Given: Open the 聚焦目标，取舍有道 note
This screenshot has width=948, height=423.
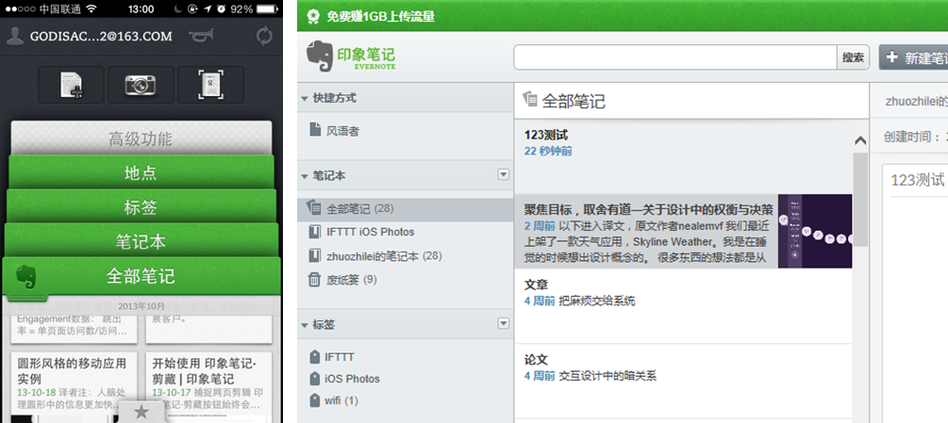Looking at the screenshot, I should (x=683, y=231).
